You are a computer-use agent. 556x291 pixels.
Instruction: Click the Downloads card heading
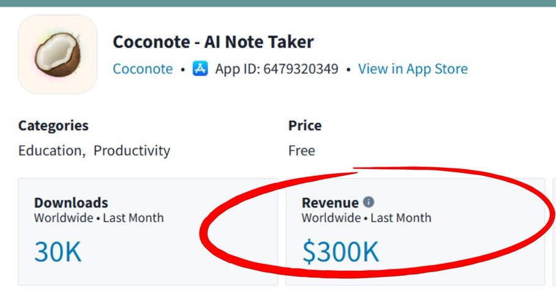(x=71, y=203)
